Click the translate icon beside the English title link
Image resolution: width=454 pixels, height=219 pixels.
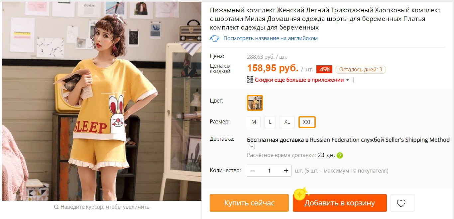pos(215,38)
